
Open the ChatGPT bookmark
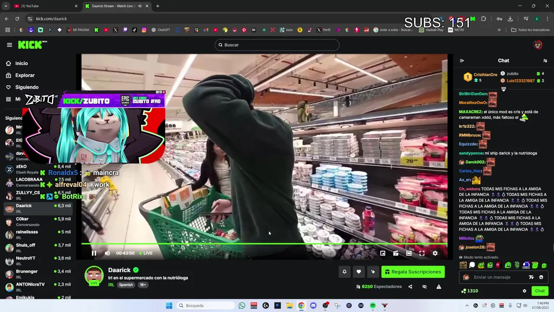[161, 30]
